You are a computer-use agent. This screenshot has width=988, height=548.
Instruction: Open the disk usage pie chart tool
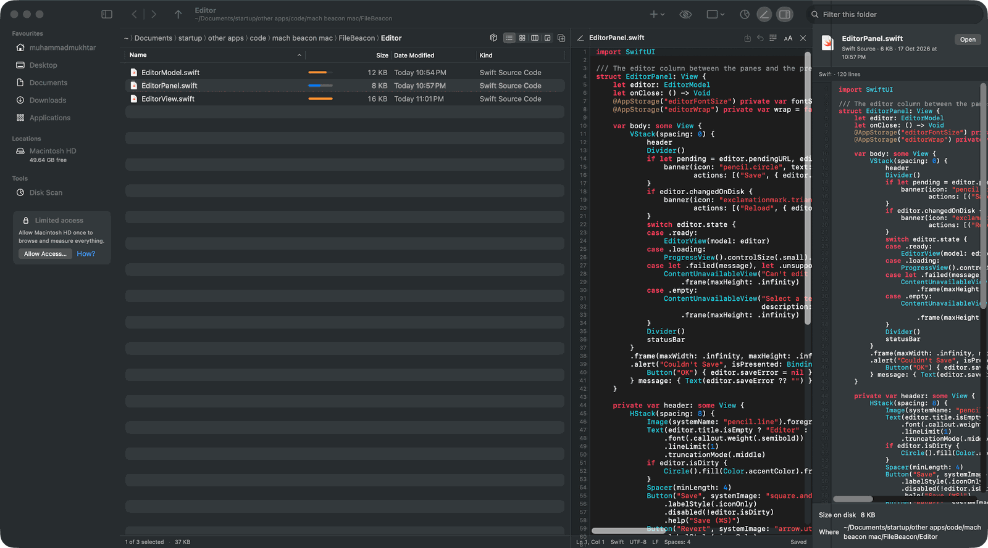[745, 14]
